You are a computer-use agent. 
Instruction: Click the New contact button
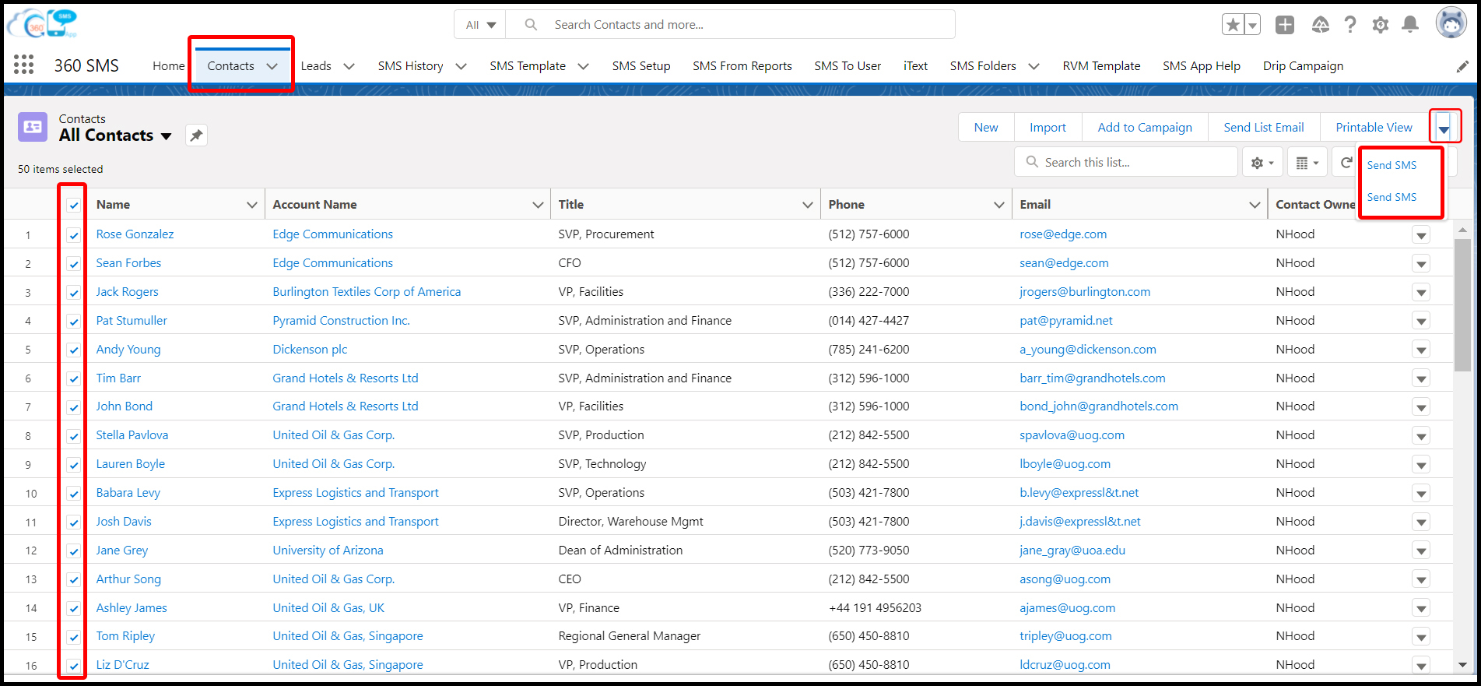(x=986, y=128)
